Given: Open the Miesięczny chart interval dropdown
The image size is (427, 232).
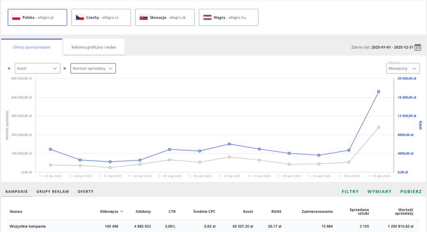Looking at the screenshot, I should pos(403,68).
